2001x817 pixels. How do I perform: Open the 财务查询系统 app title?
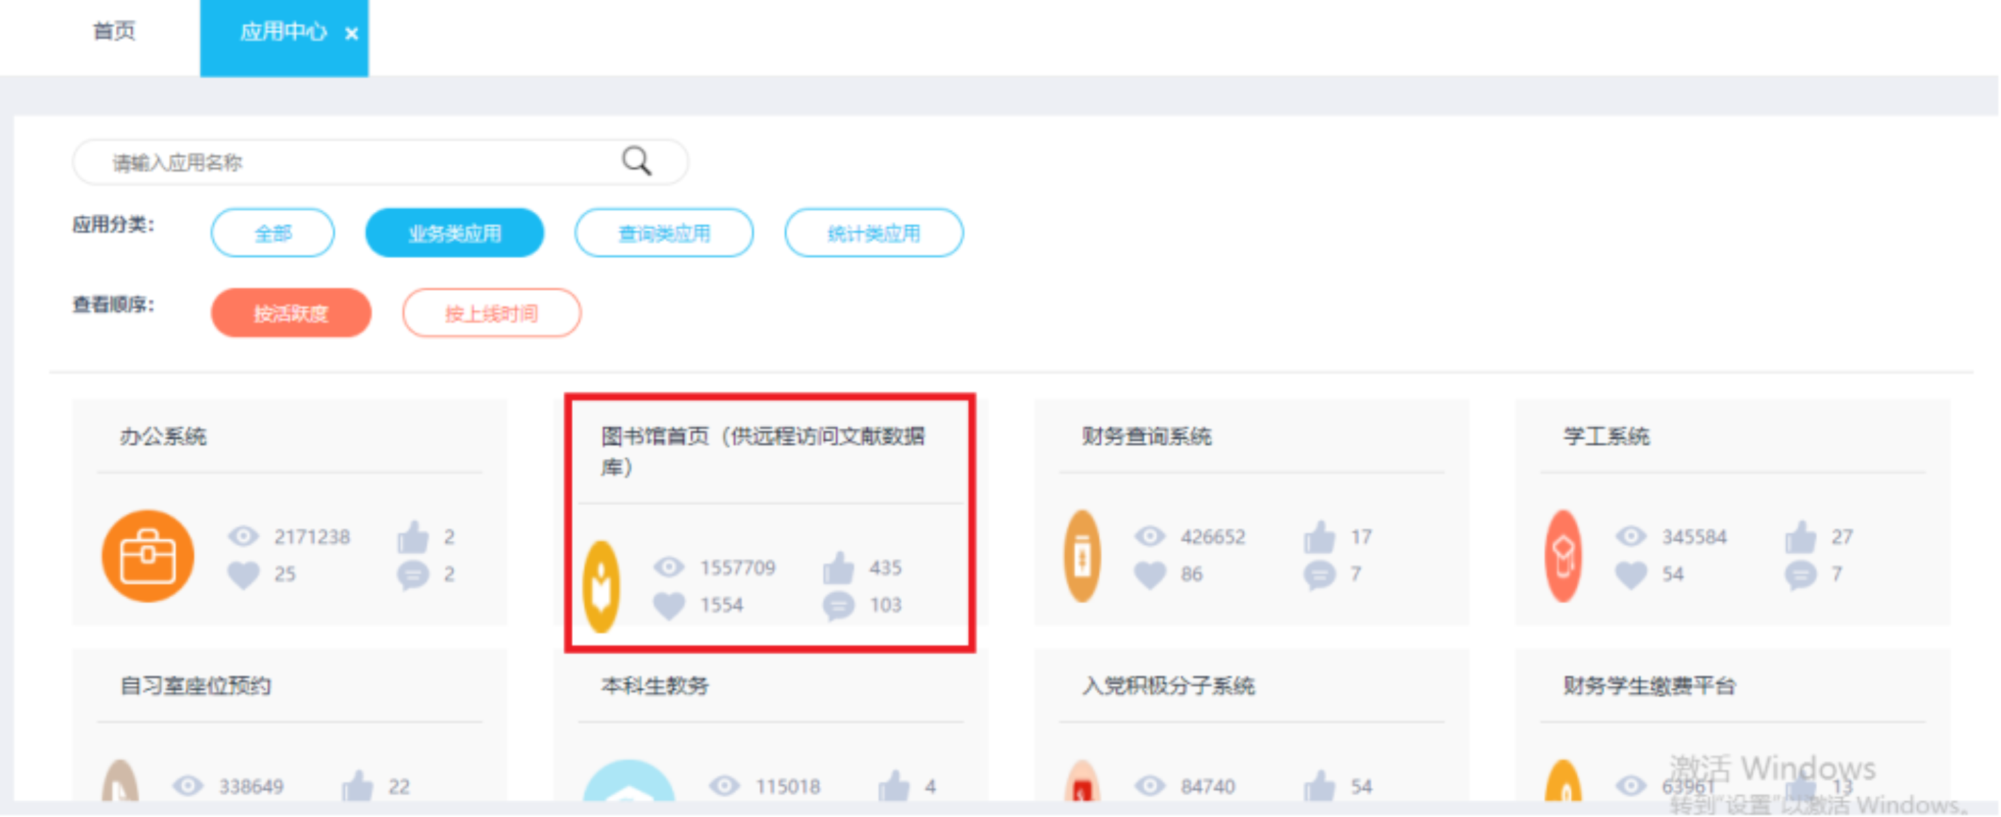tap(1146, 437)
